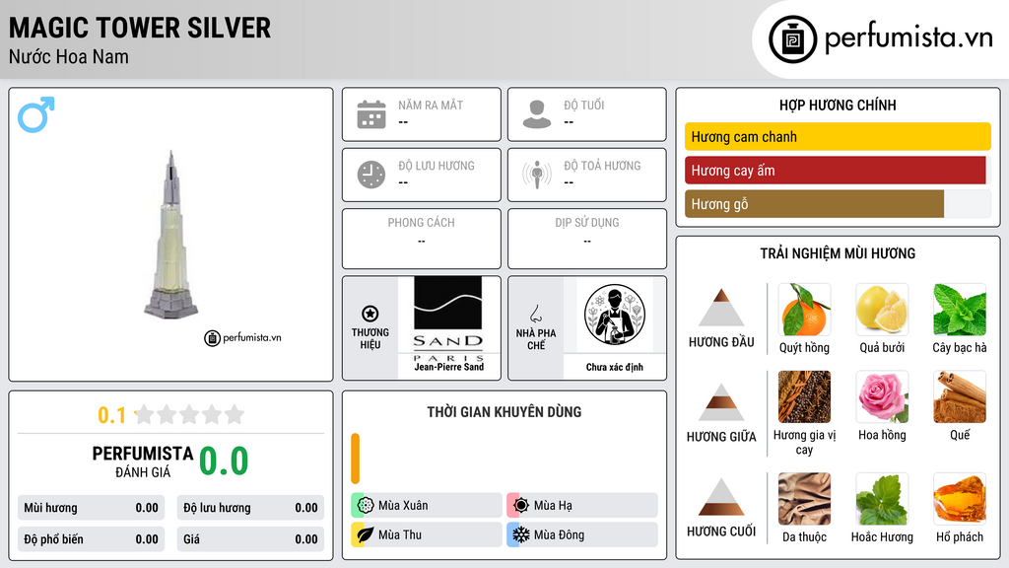Click the red Hương cay ấm bar
Screen dimensions: 1009x568
(x=836, y=170)
